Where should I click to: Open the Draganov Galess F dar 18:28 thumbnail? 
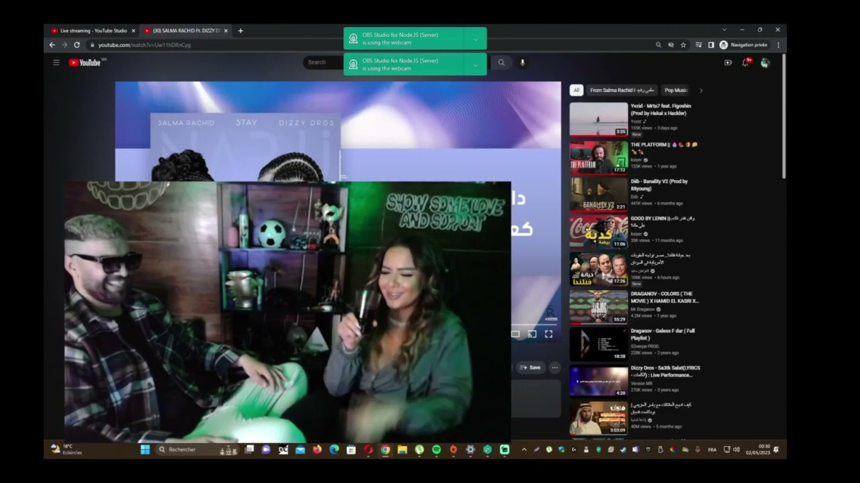pos(599,344)
